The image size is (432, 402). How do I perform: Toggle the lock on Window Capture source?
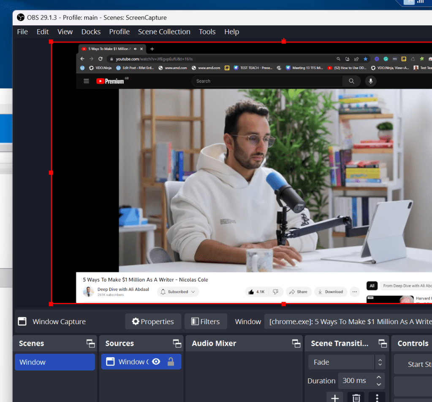tap(171, 362)
